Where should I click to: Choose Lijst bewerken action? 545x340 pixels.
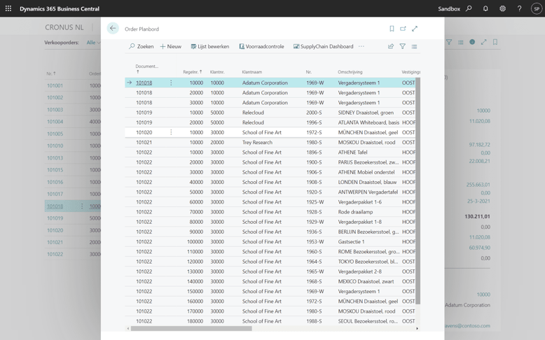pyautogui.click(x=210, y=46)
